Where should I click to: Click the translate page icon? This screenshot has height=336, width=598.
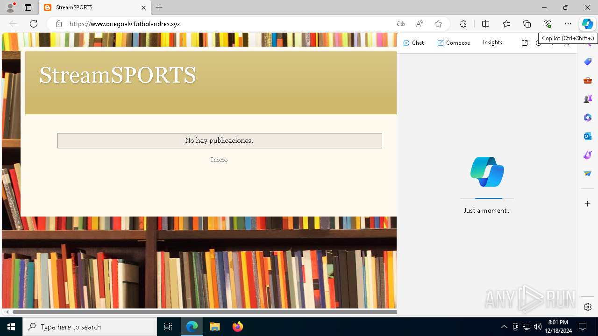coord(401,24)
